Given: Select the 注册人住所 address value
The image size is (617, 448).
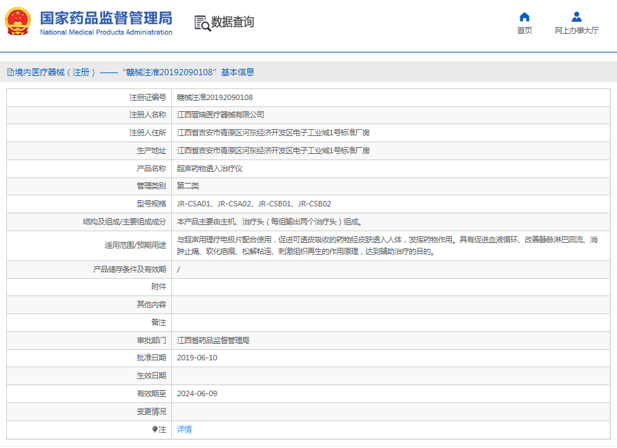Looking at the screenshot, I should [273, 133].
